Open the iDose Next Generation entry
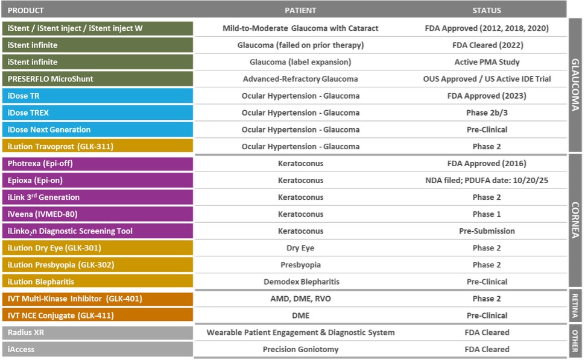Viewport: 585px width, 360px height. [98, 129]
